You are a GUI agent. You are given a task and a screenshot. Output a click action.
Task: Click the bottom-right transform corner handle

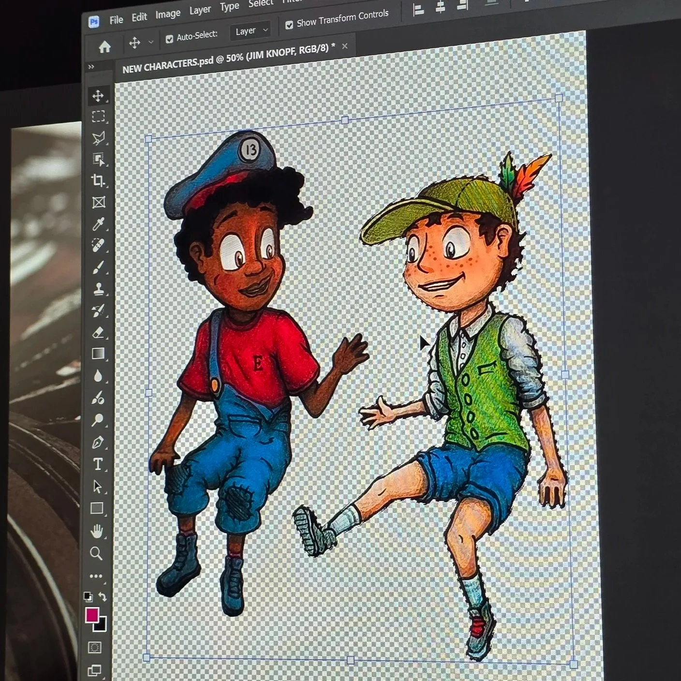click(573, 664)
